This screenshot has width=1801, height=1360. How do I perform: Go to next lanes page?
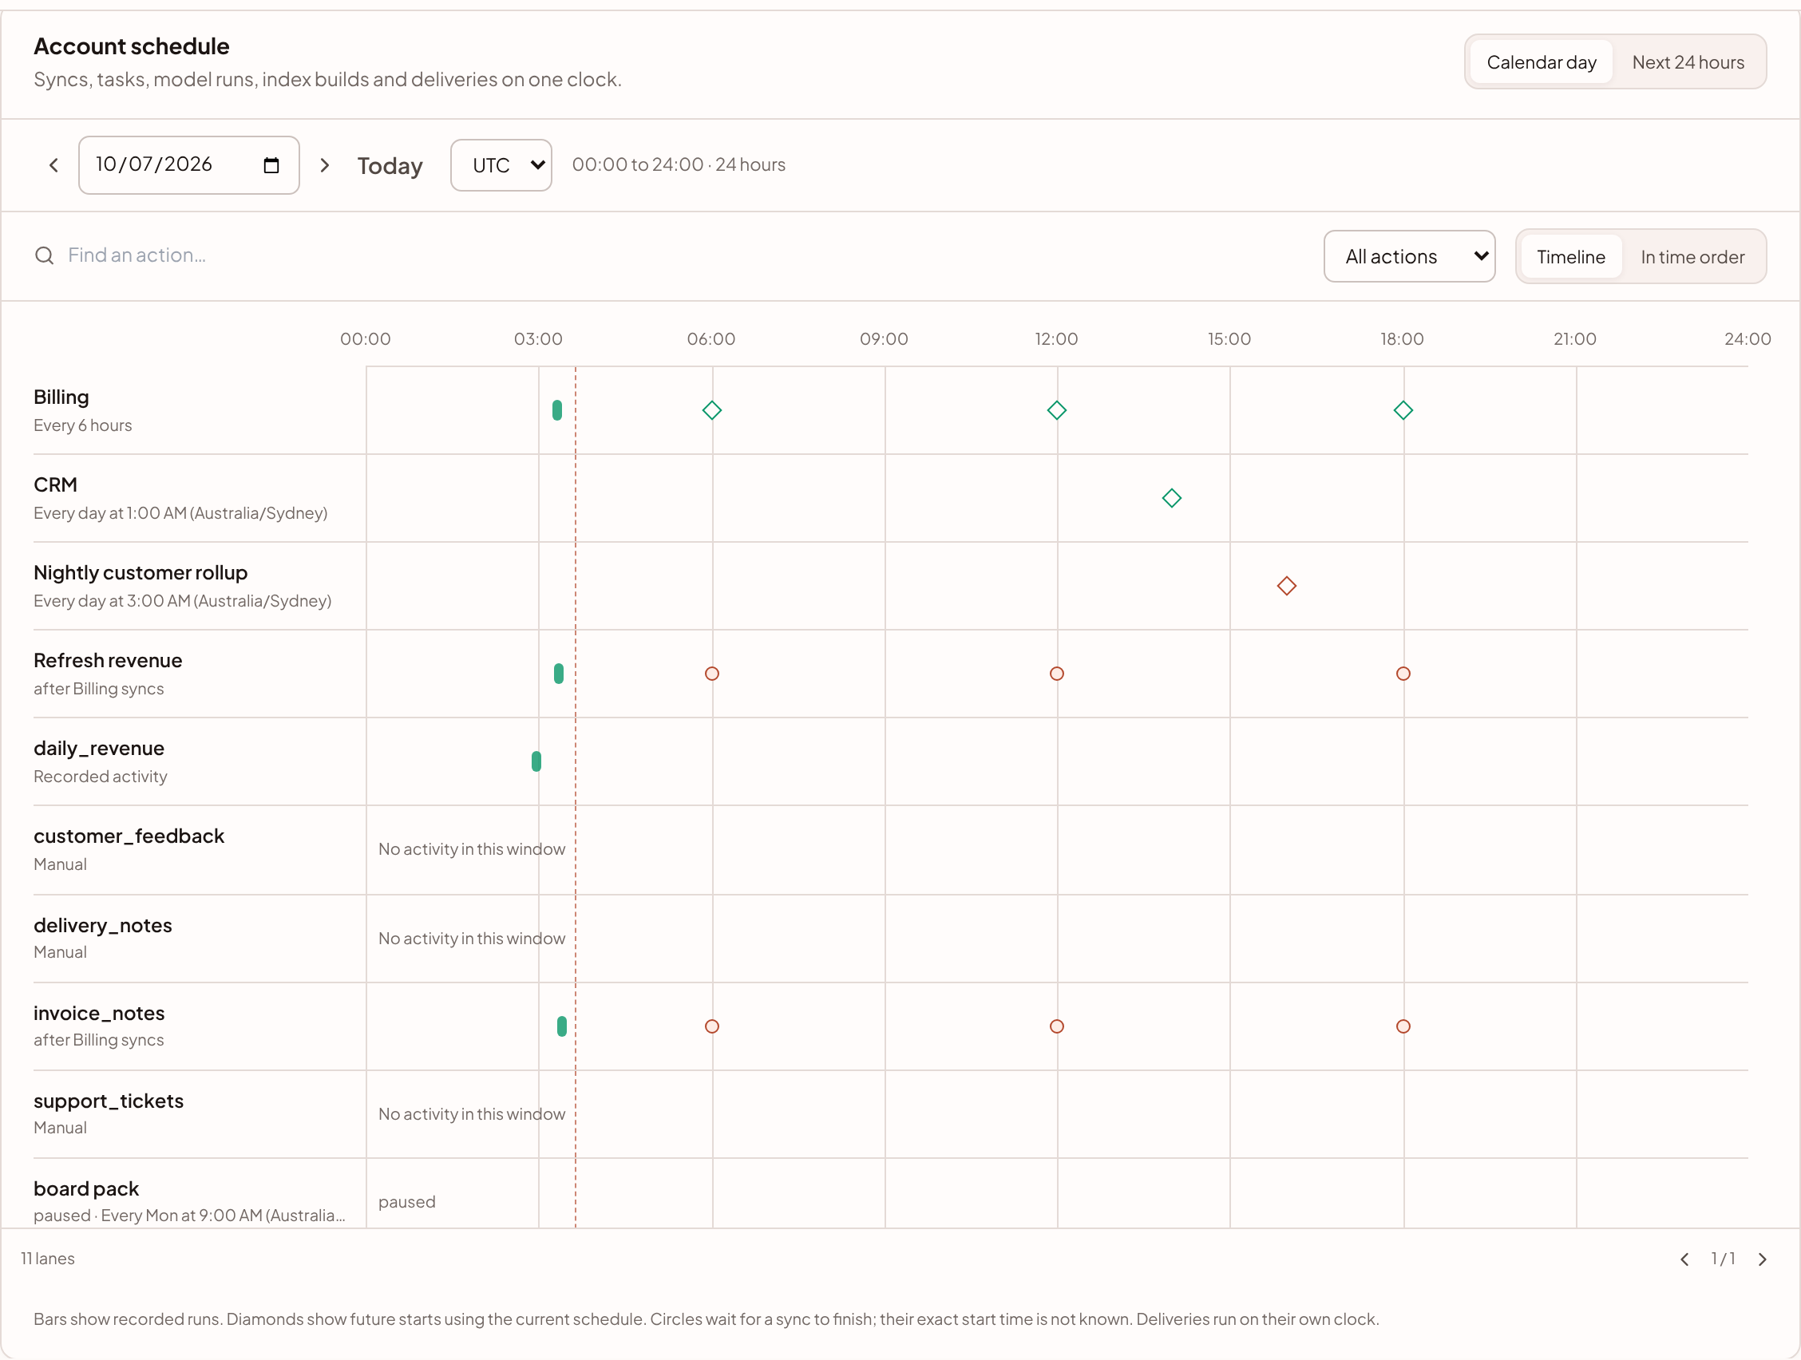1763,1259
